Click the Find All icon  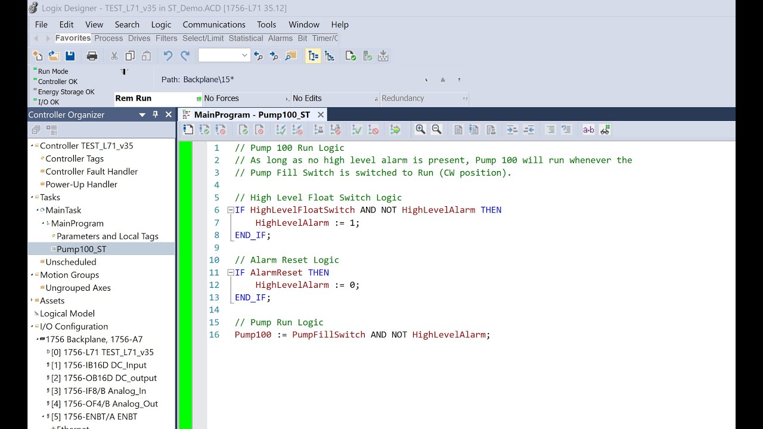290,55
